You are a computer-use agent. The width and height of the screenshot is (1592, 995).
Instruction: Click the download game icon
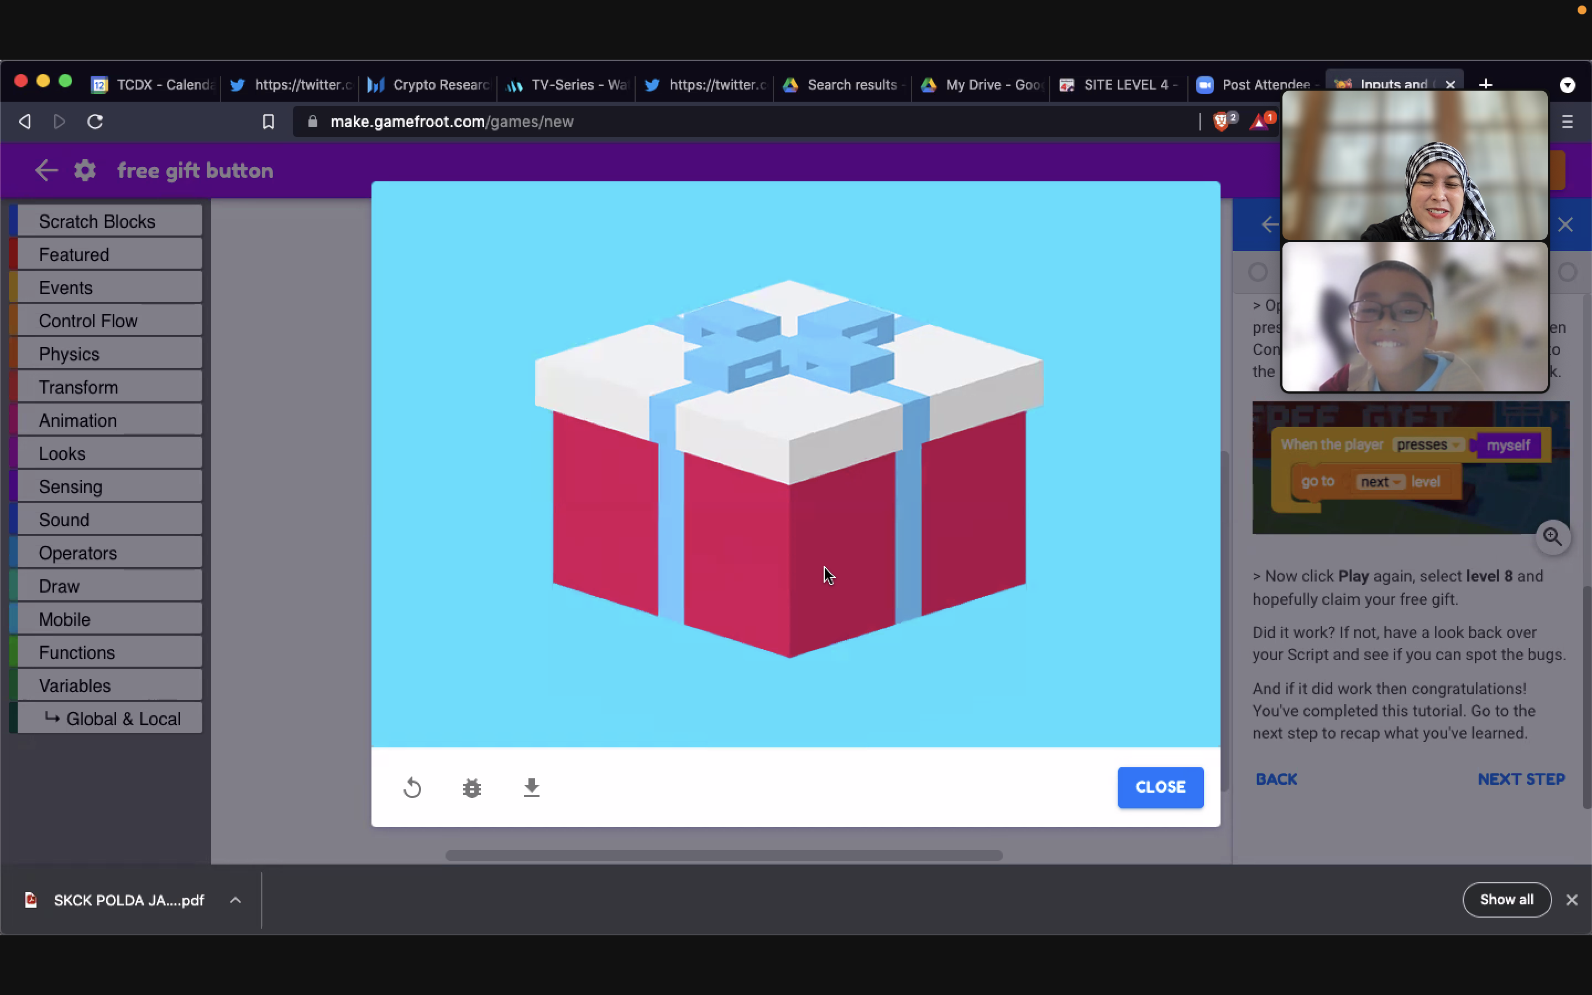click(532, 788)
